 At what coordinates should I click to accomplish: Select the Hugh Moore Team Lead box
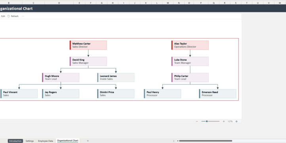tap(61, 78)
